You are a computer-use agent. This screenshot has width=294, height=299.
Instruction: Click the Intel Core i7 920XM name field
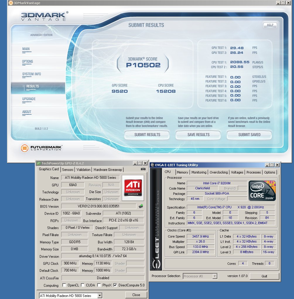[217, 183]
